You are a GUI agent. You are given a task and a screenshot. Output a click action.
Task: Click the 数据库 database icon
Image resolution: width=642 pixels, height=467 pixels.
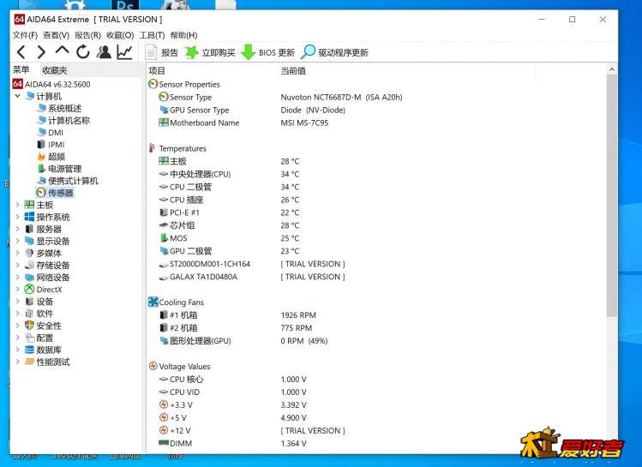(x=29, y=350)
